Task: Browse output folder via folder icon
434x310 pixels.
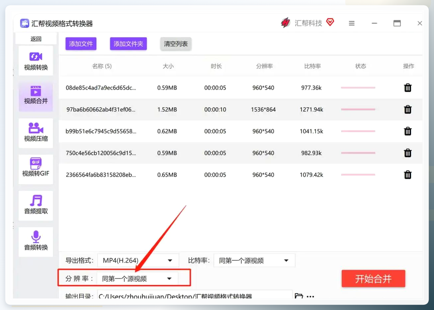Action: (x=299, y=296)
